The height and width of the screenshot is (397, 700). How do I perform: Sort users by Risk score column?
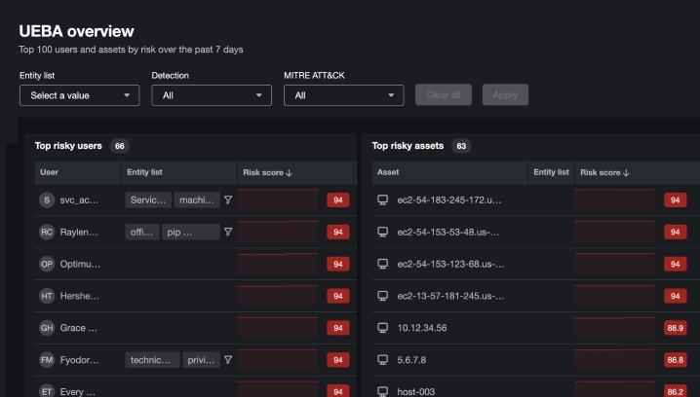[263, 173]
